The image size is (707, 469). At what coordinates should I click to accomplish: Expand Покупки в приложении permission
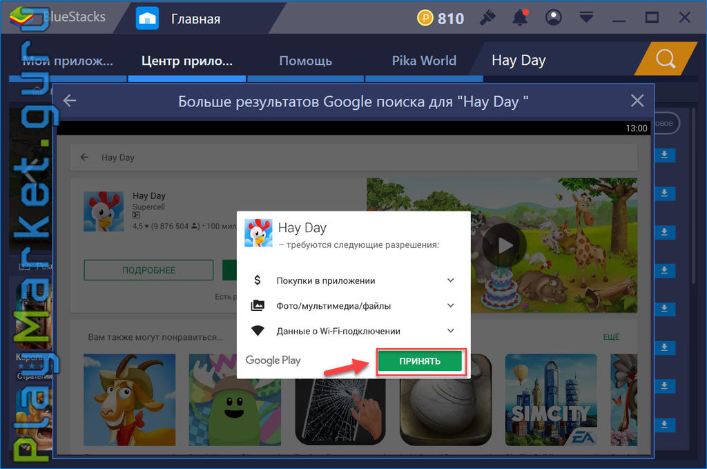click(450, 280)
